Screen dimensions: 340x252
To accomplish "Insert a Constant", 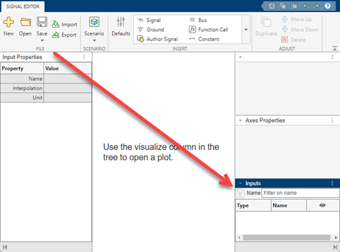I will click(204, 39).
